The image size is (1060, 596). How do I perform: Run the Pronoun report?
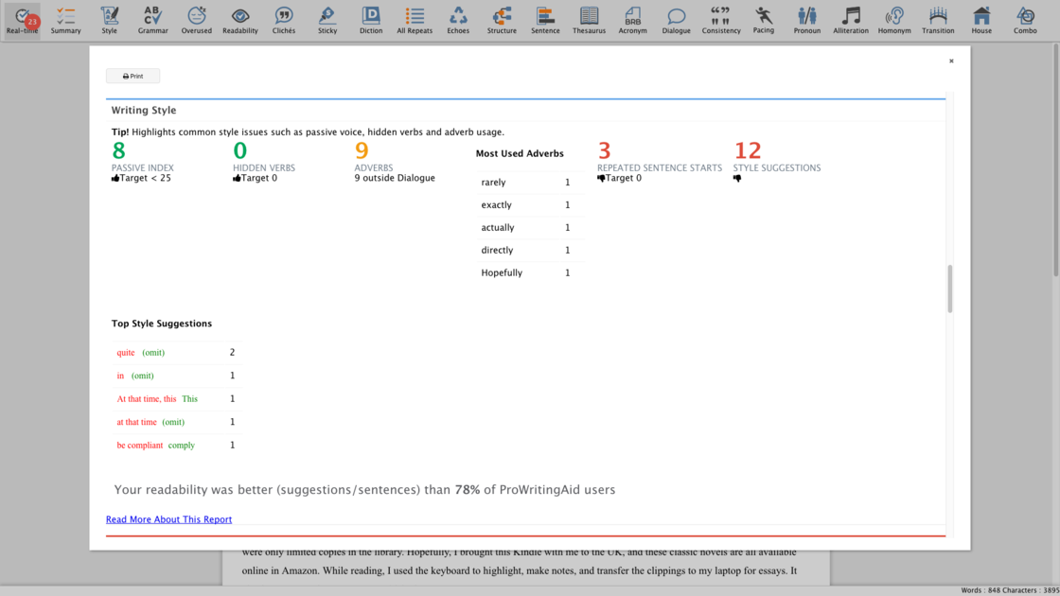pos(807,20)
